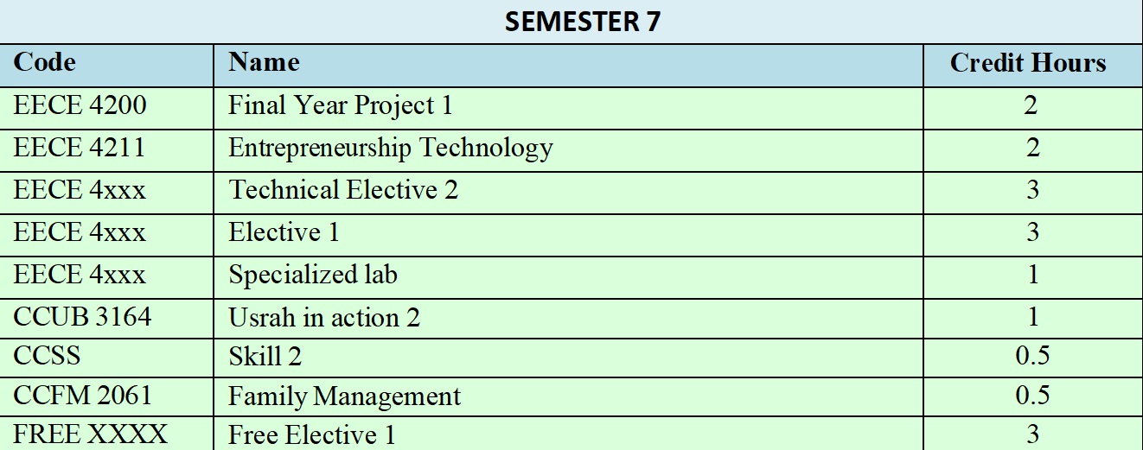
Task: Click the Credit Hours column header
Action: pyautogui.click(x=1027, y=63)
